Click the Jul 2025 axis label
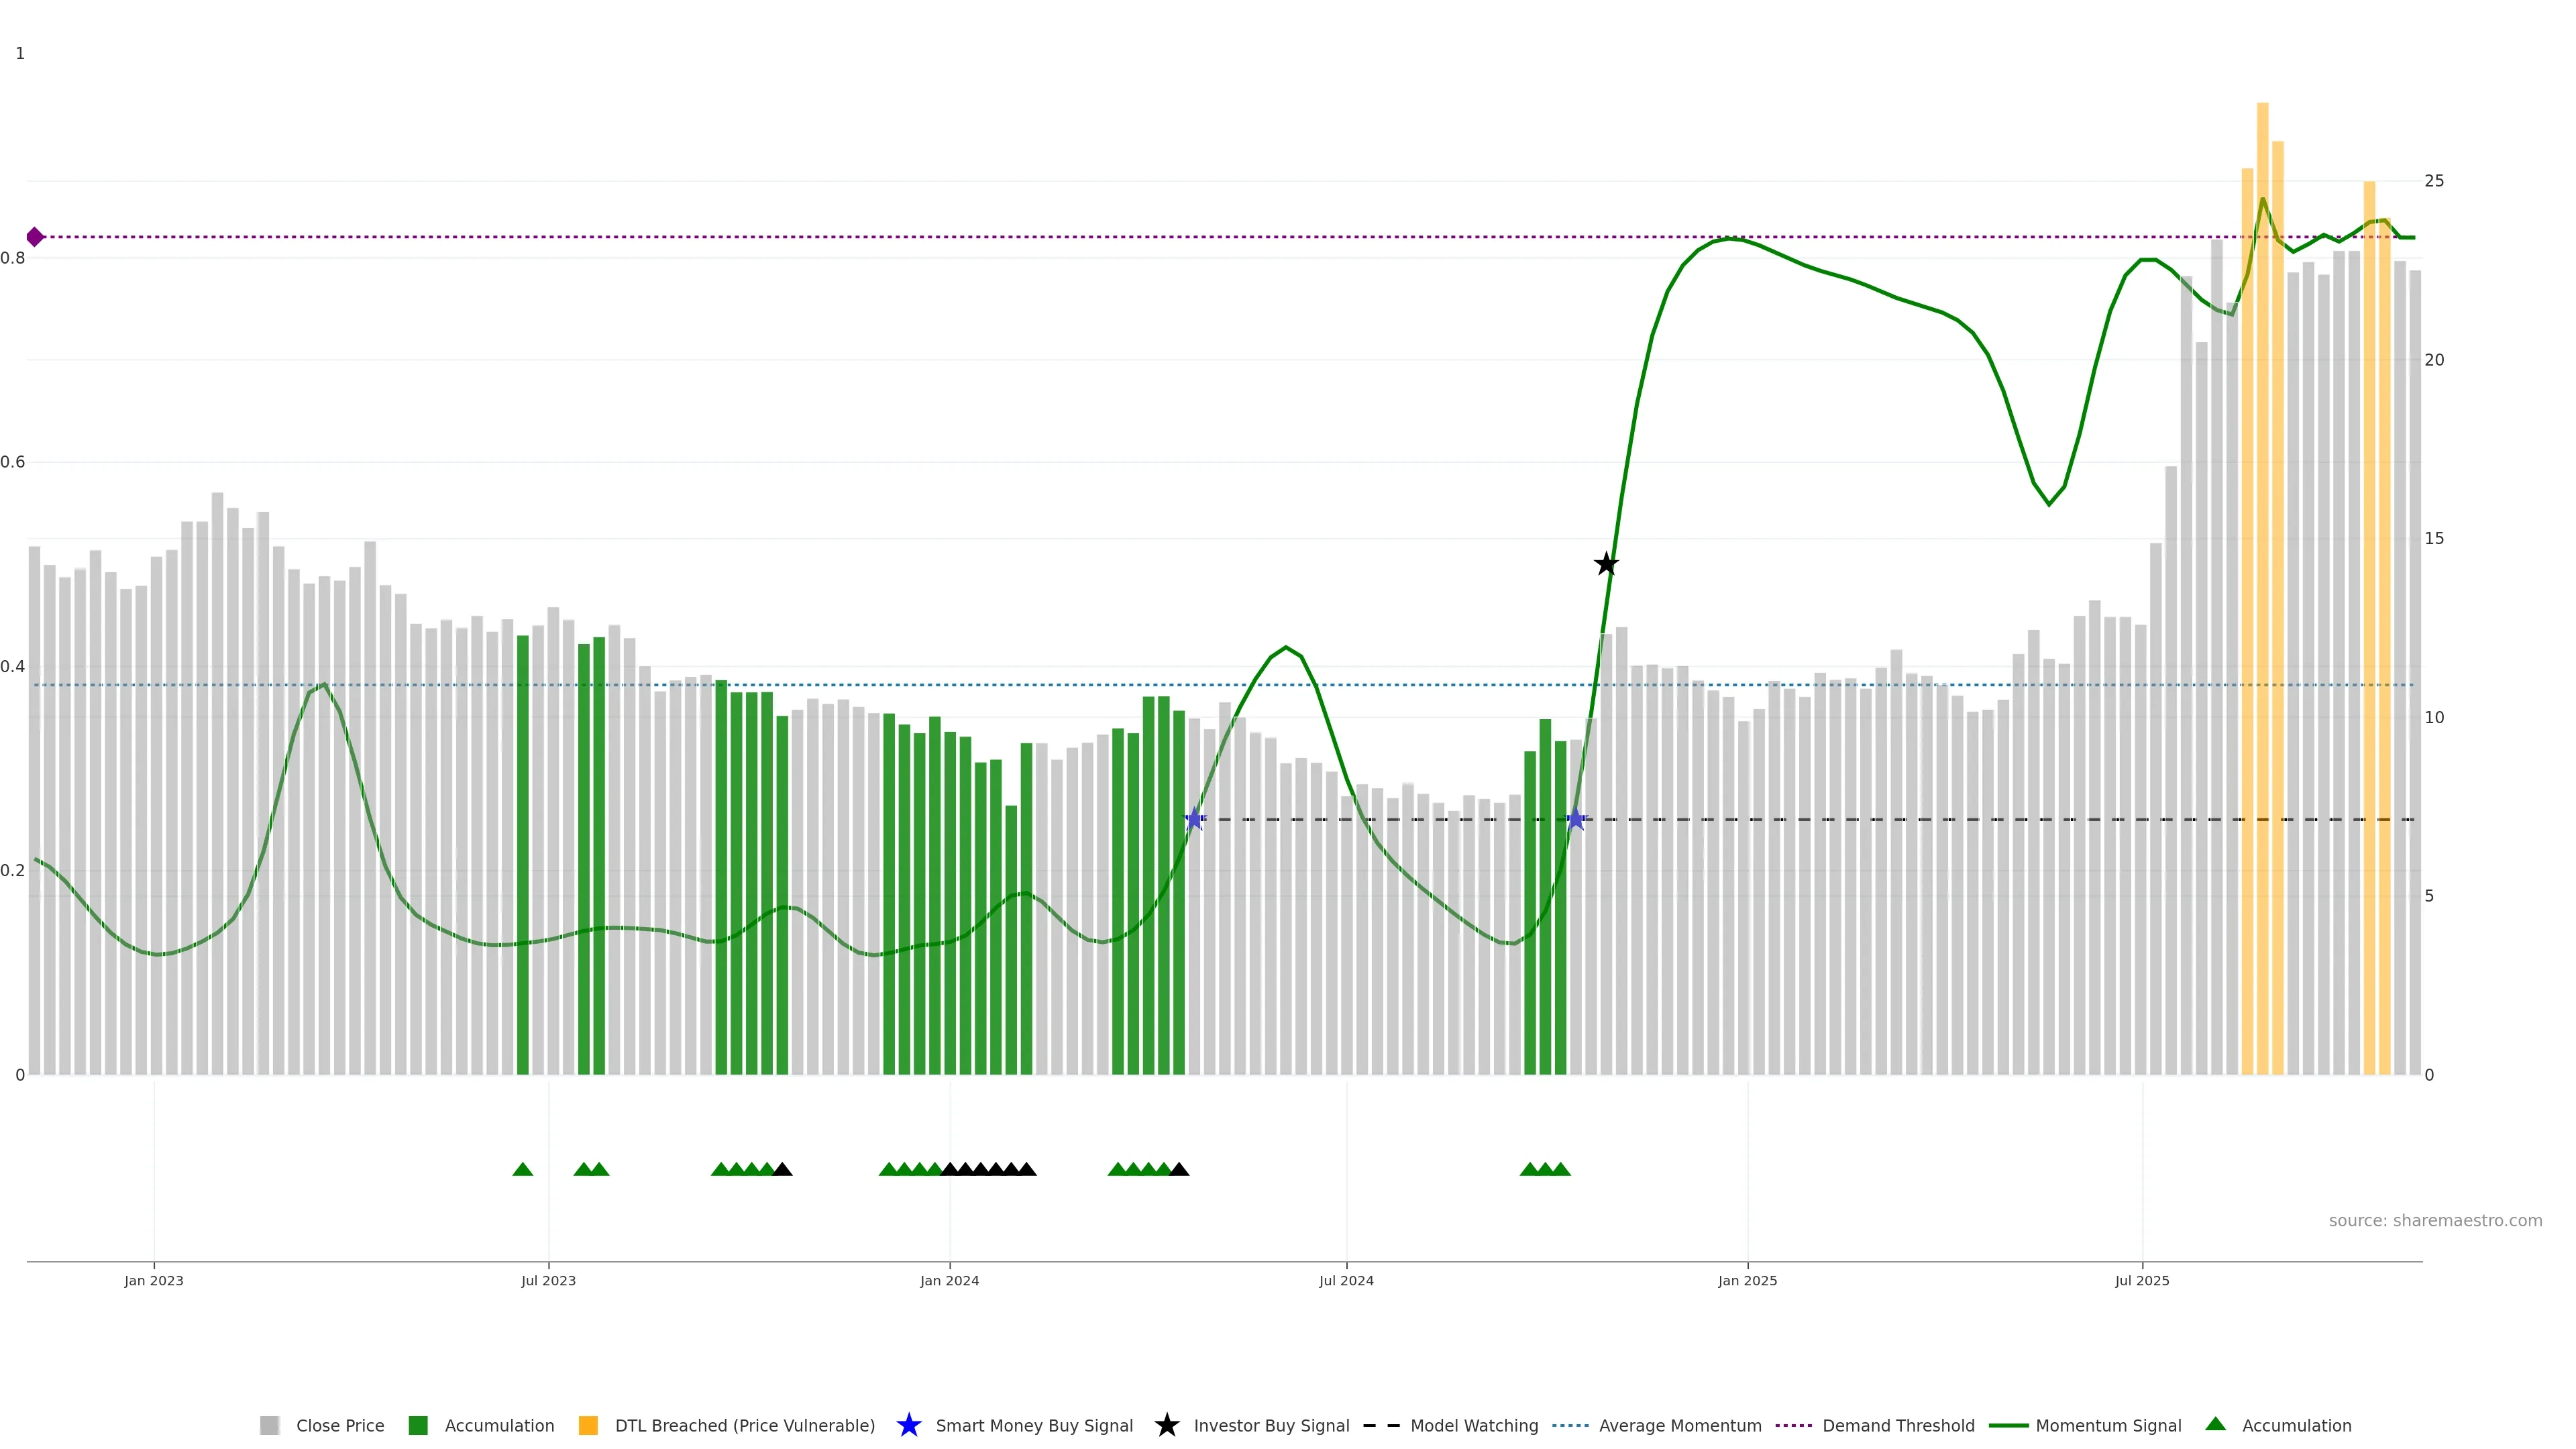The width and height of the screenshot is (2576, 1449). [x=2142, y=1280]
